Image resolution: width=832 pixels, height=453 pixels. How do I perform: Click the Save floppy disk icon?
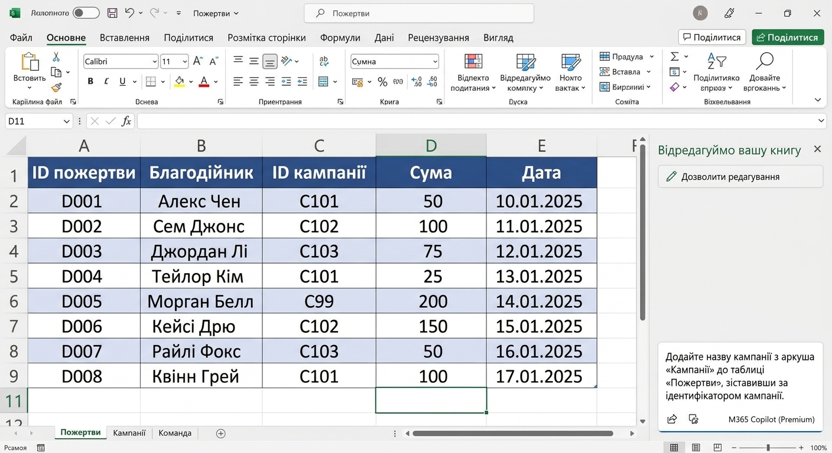(112, 12)
